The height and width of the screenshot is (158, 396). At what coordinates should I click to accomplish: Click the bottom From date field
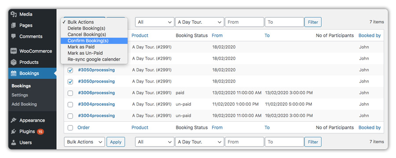pyautogui.click(x=245, y=142)
